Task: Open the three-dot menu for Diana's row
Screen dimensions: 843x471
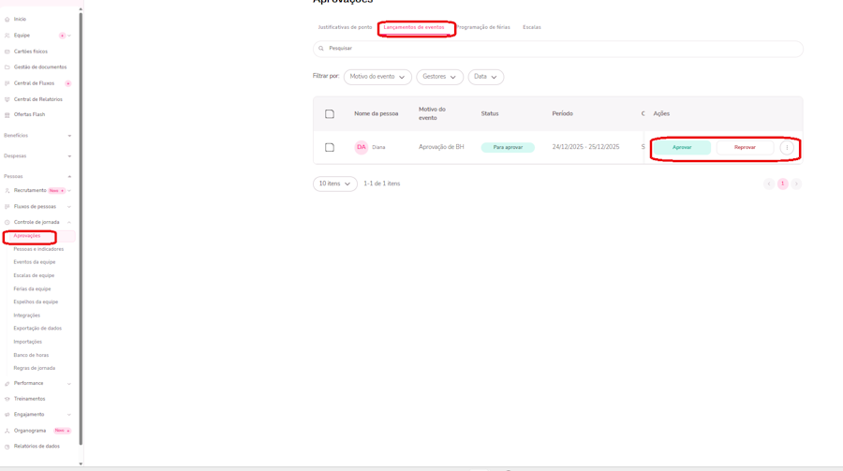Action: tap(787, 147)
